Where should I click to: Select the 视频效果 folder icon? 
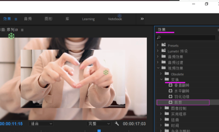tap(164, 68)
